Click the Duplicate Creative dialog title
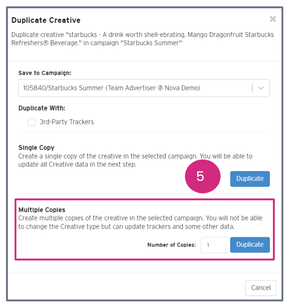289x306 pixels. [x=46, y=20]
